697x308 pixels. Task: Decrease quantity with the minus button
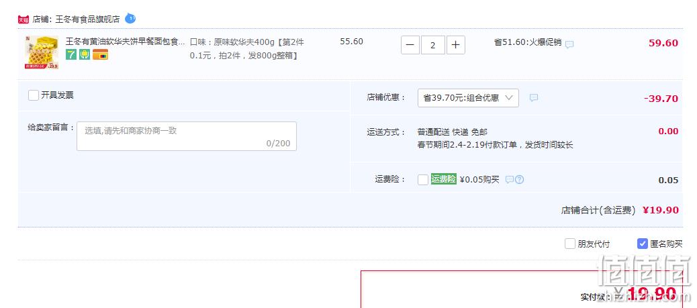(x=410, y=45)
